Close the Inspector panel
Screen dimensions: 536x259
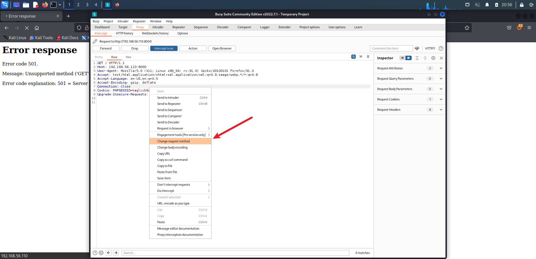click(441, 58)
